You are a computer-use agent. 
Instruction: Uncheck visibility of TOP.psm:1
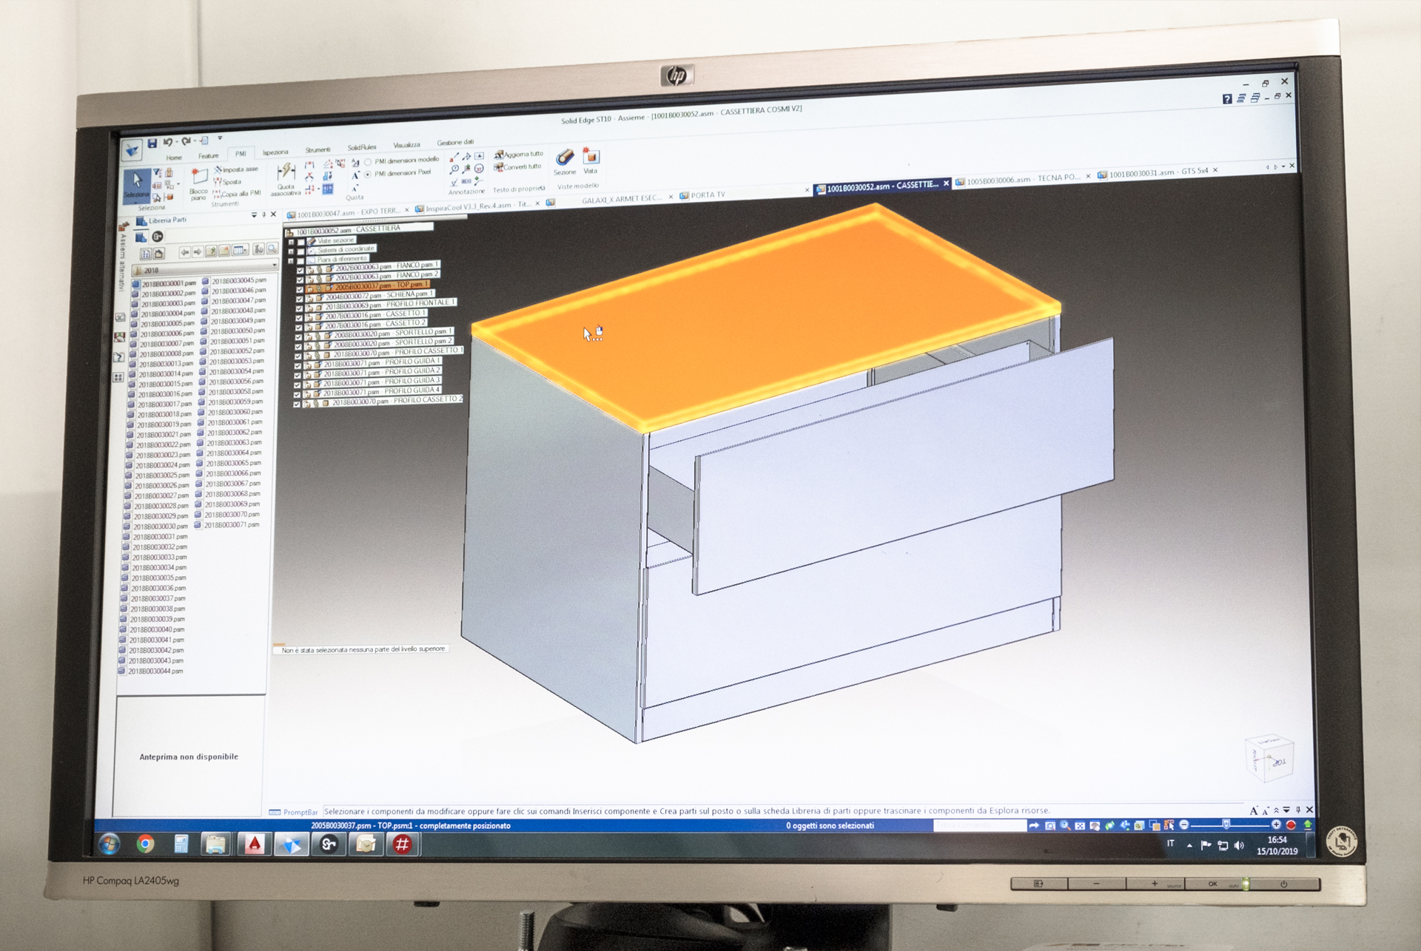click(300, 289)
